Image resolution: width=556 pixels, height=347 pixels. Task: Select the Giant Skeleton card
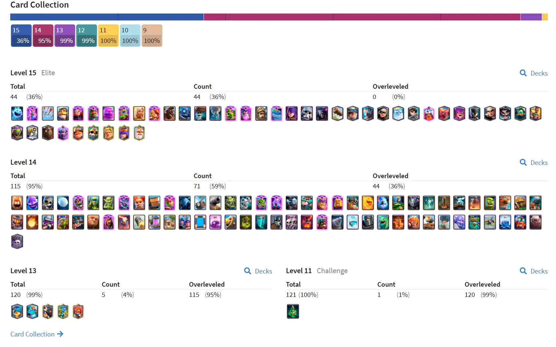click(307, 113)
